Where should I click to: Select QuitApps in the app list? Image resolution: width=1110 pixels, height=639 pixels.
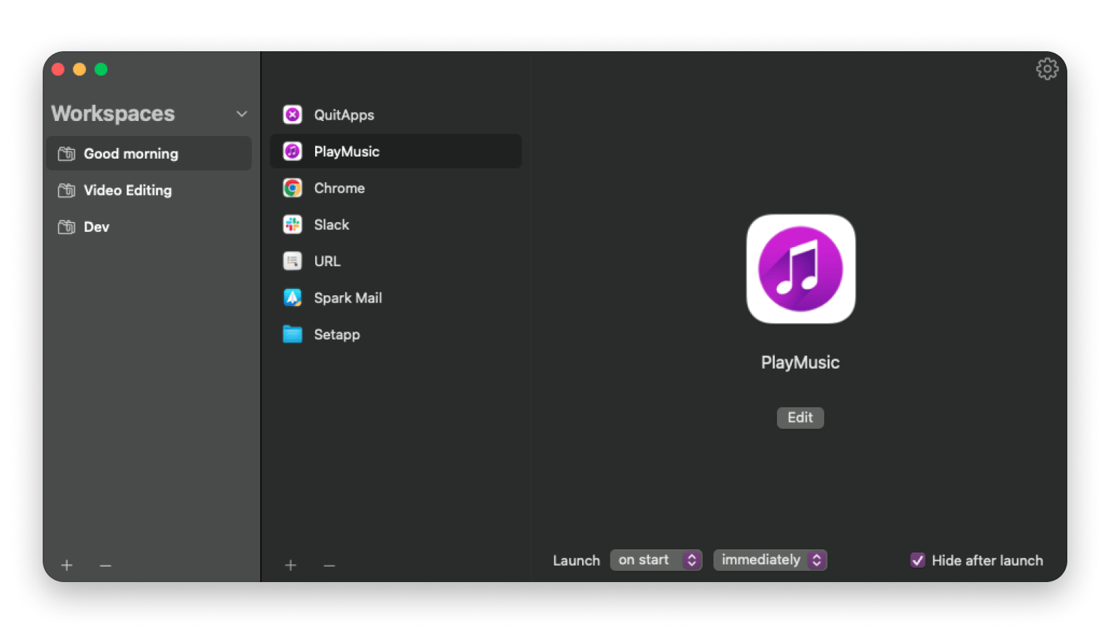point(396,115)
